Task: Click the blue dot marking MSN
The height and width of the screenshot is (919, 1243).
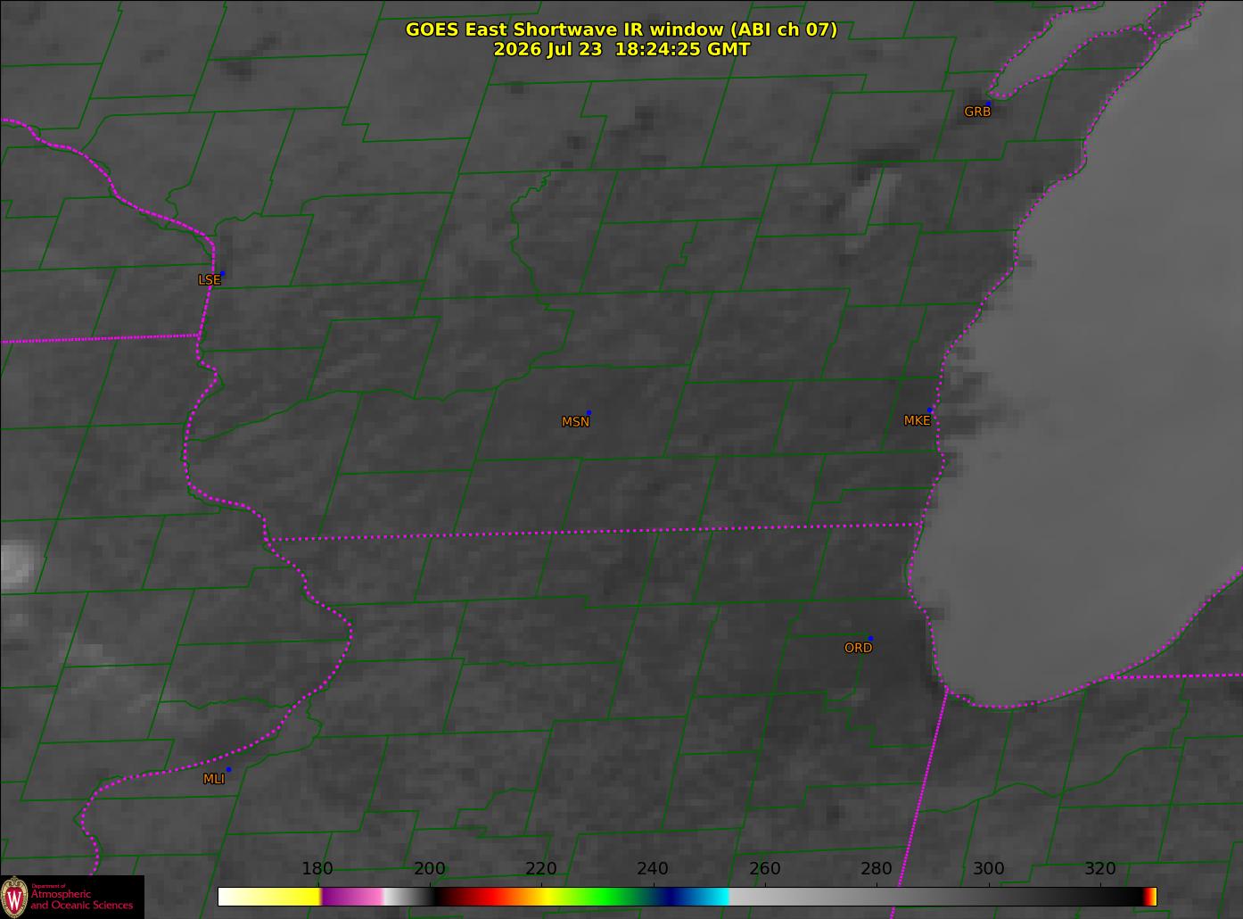Action: (x=589, y=413)
